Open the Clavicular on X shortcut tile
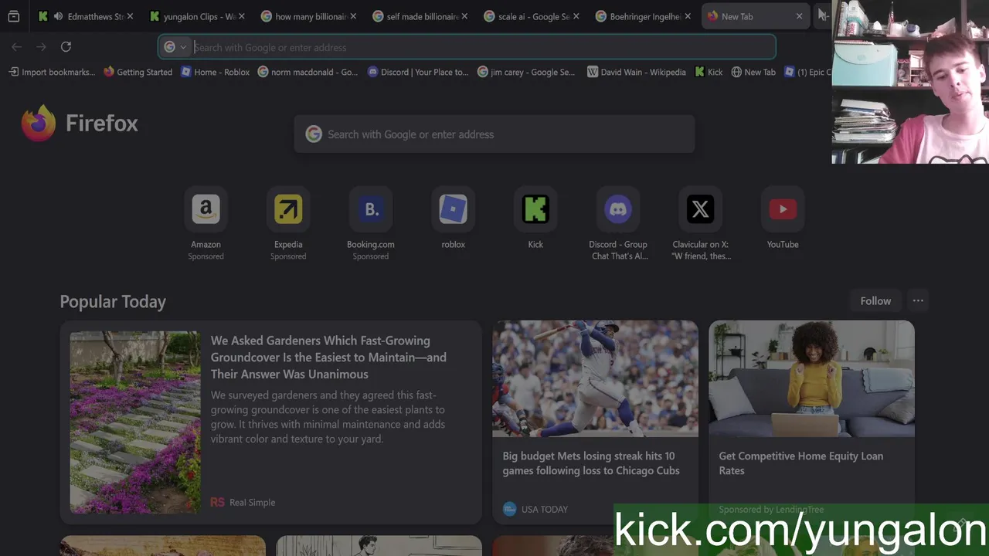Image resolution: width=989 pixels, height=556 pixels. coord(700,209)
